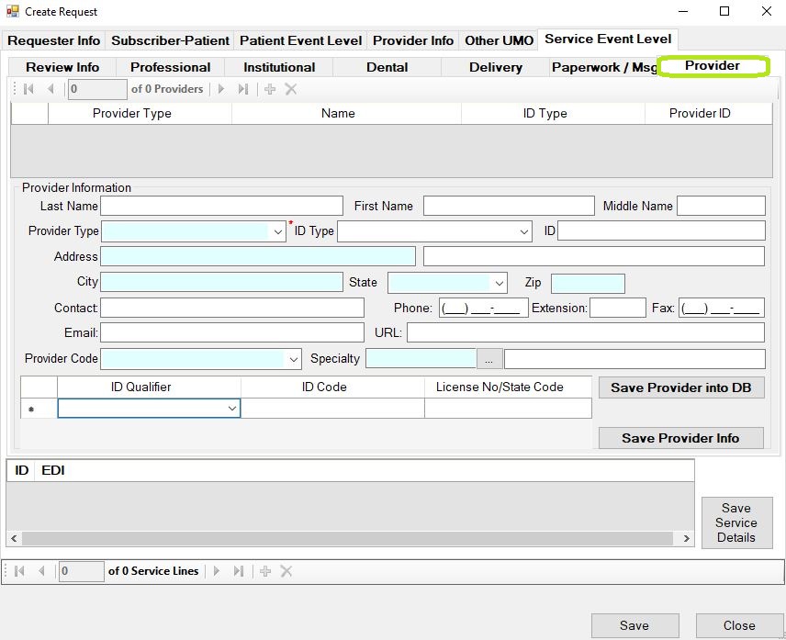Select the Service Event Level tab
Screen dimensions: 786x640
[608, 39]
